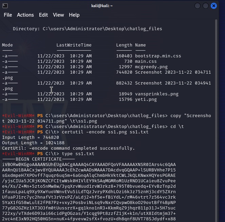Close the kali terminal window
The width and height of the screenshot is (225, 222).
(214, 6)
